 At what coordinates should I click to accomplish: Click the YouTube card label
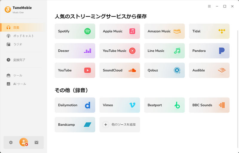pyautogui.click(x=65, y=70)
